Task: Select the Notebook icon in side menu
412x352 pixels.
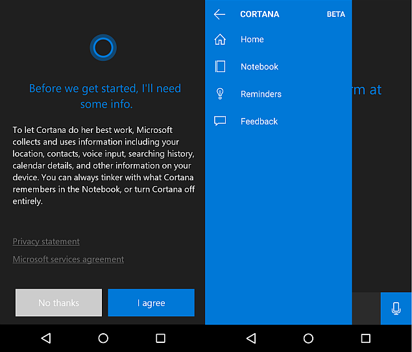Action: point(220,67)
